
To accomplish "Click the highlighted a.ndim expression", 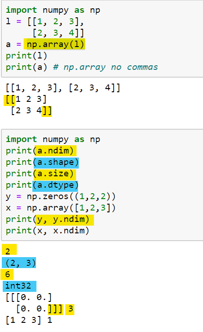I will [x=55, y=151].
